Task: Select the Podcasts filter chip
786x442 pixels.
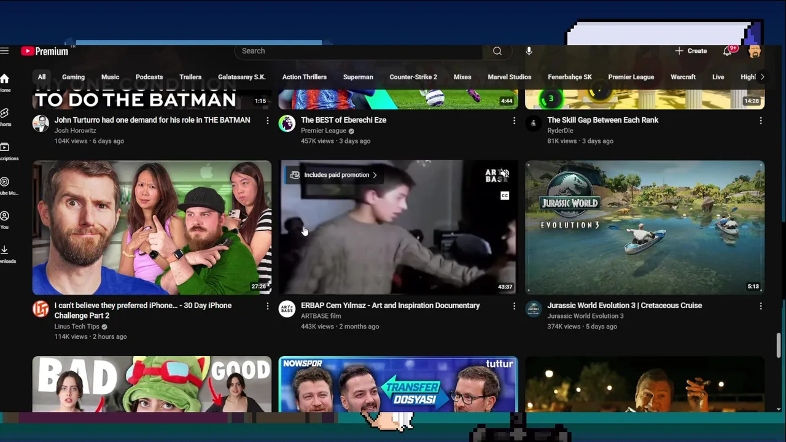Action: click(x=149, y=77)
